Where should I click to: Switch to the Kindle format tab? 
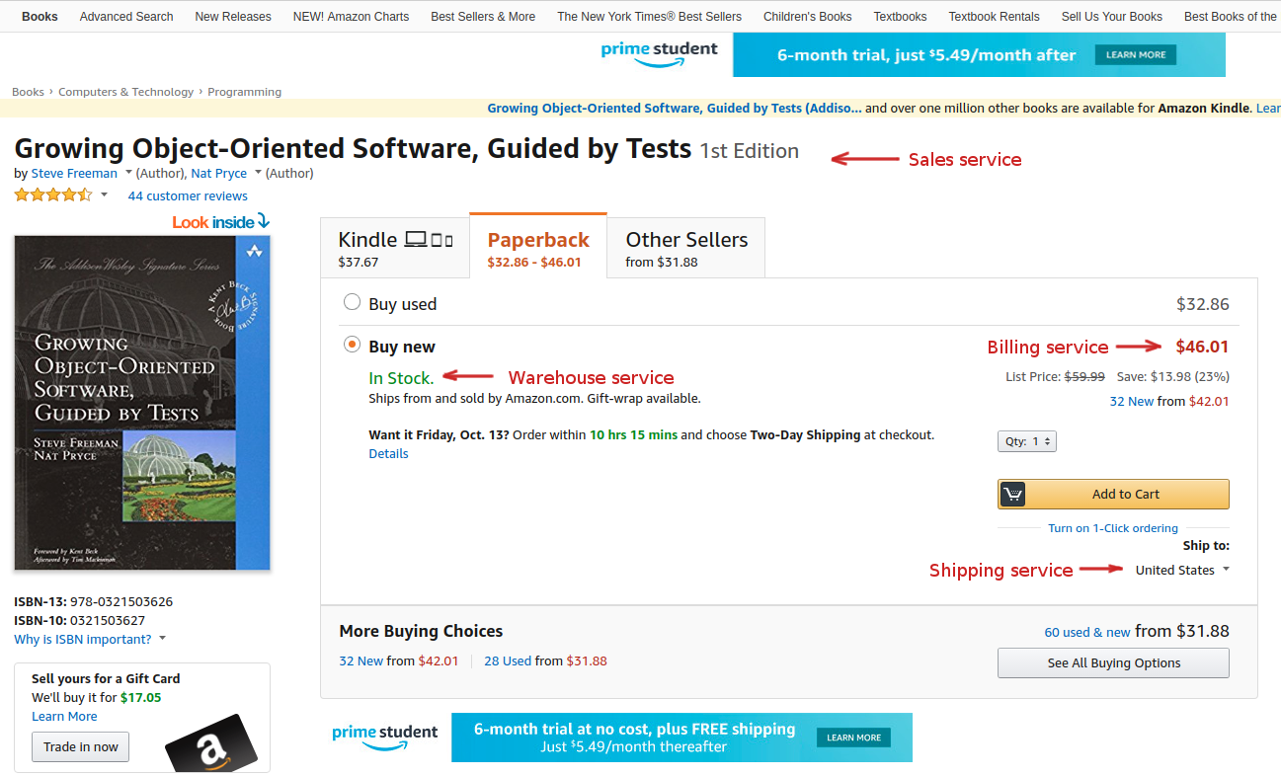click(394, 248)
